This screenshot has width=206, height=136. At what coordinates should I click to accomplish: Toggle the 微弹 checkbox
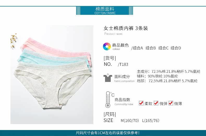coord(156,103)
